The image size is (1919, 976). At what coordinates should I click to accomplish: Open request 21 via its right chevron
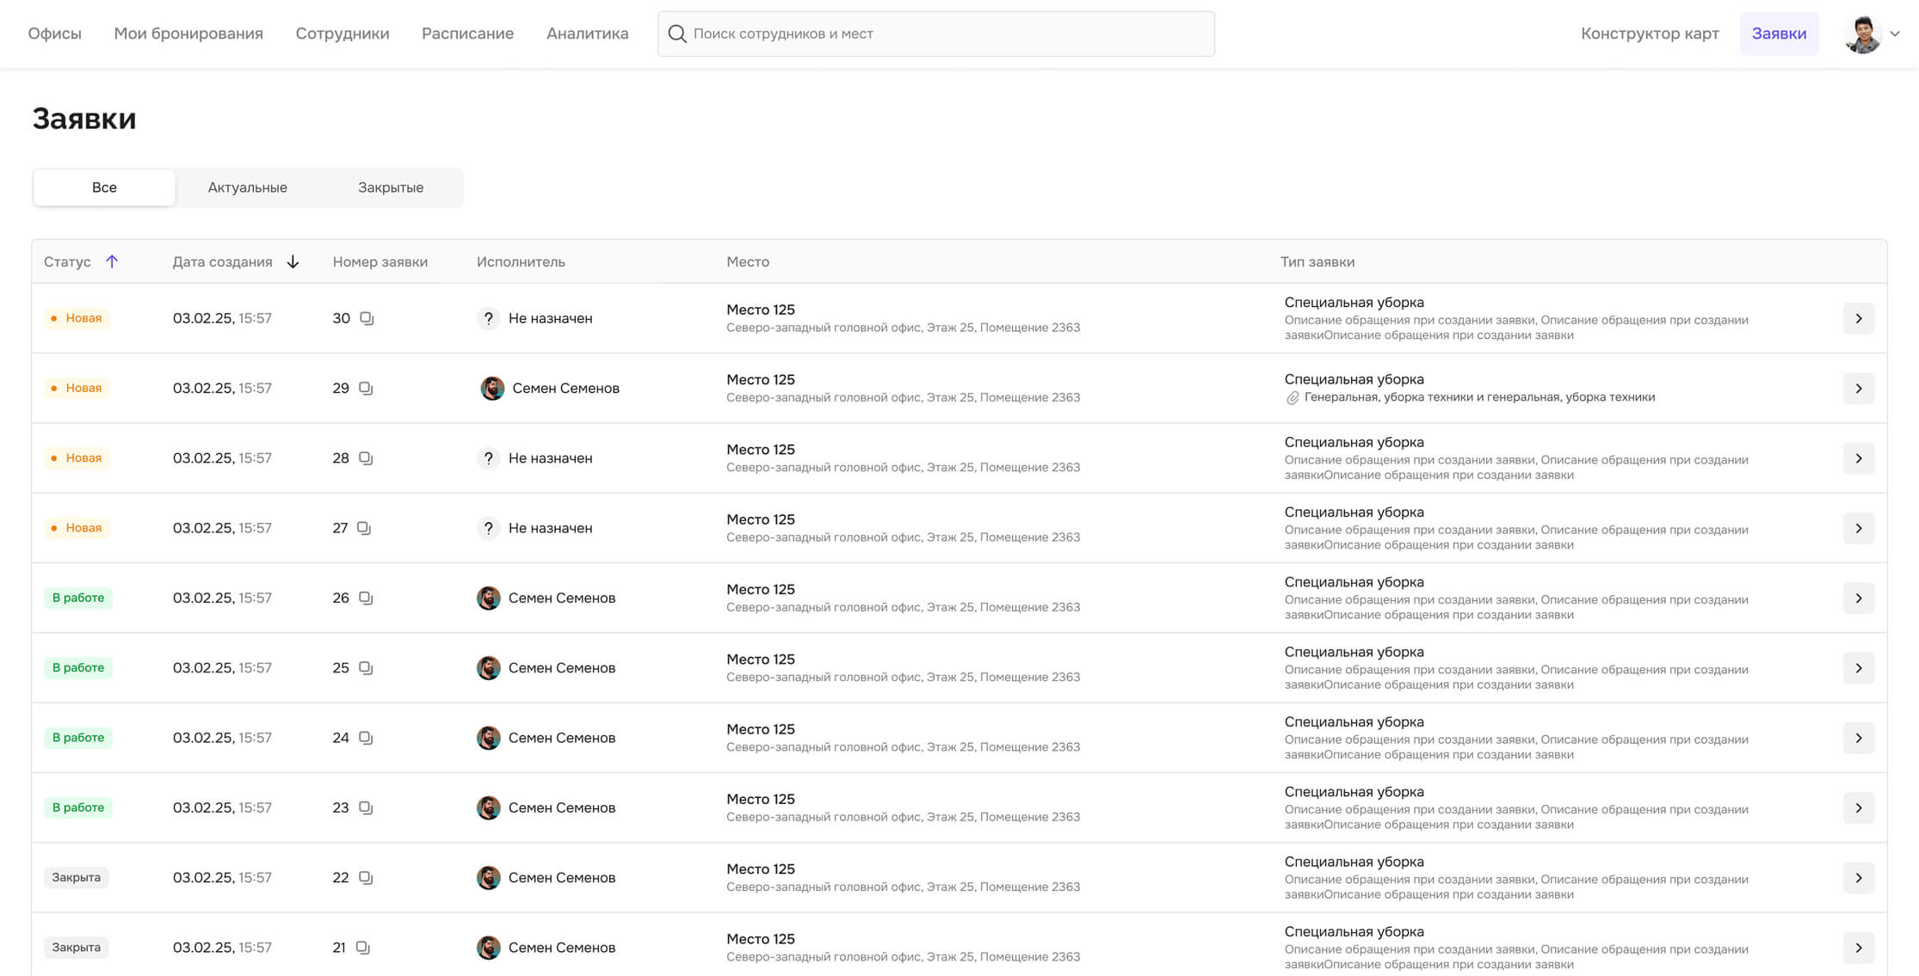pos(1858,948)
